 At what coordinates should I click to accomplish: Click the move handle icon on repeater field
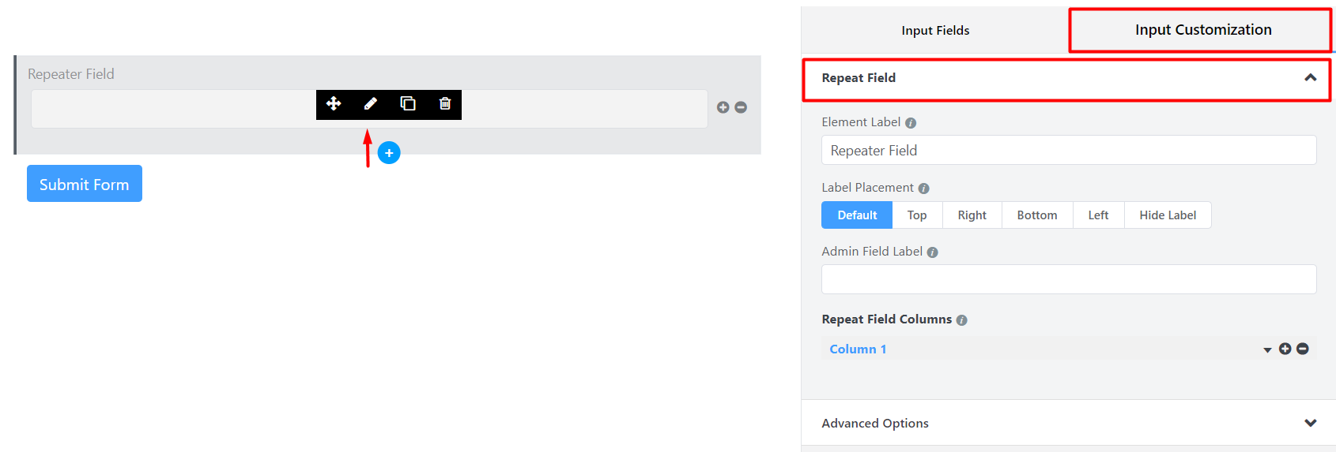[x=334, y=103]
